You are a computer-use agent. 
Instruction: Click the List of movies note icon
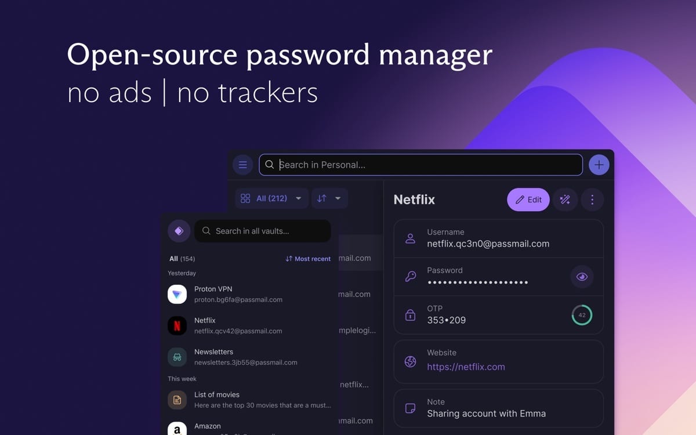point(177,400)
